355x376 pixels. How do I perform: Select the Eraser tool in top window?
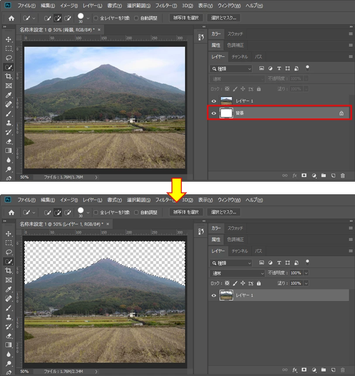9,142
